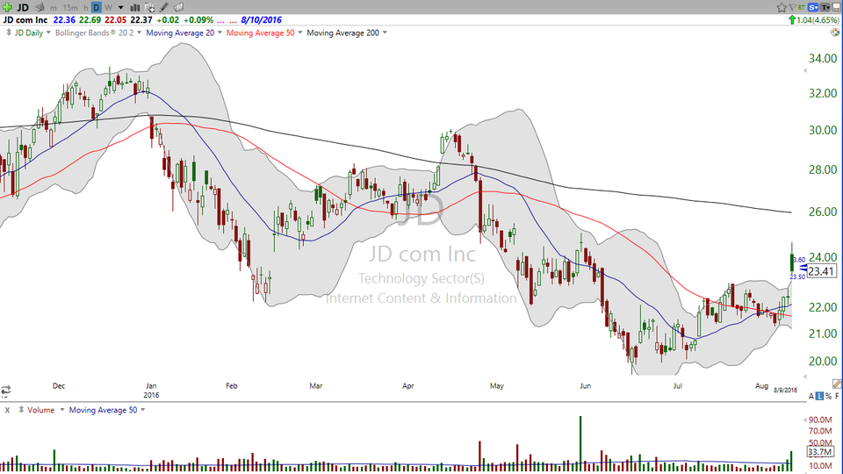Click the 8/10/2016 date in header

[x=262, y=20]
